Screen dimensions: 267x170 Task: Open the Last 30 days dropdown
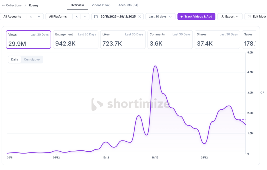pyautogui.click(x=160, y=16)
